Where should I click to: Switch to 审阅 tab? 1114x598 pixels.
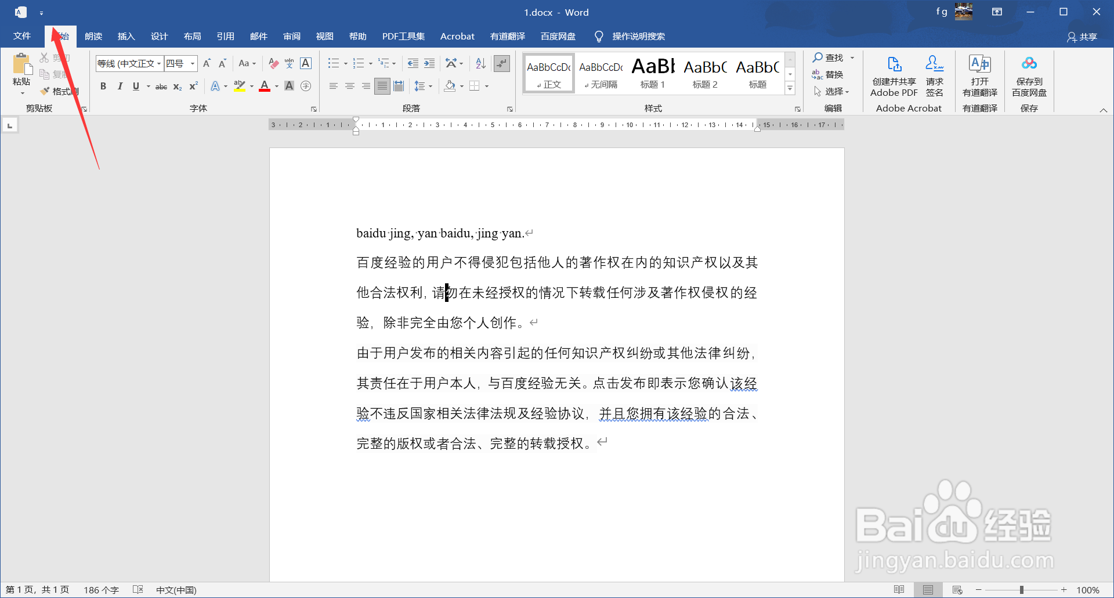[x=292, y=36]
